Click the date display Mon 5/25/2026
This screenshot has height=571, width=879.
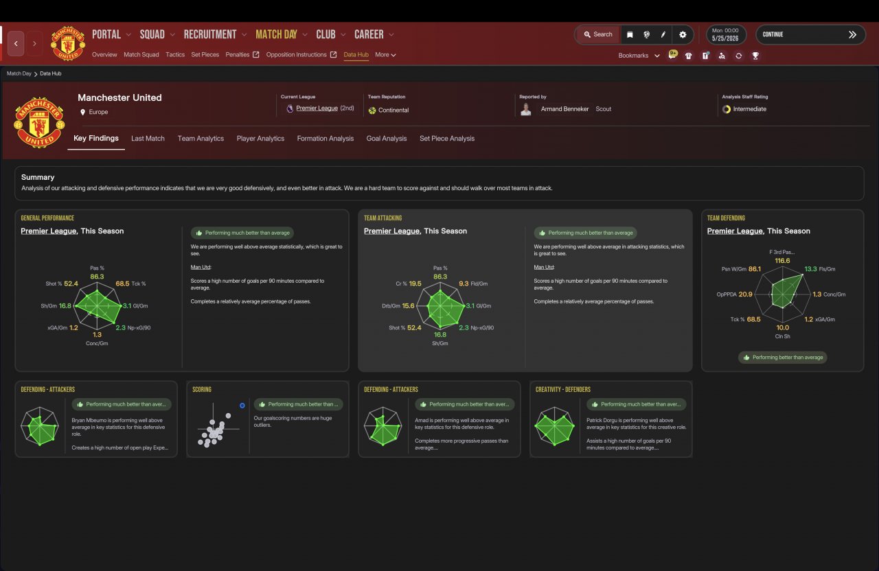726,34
